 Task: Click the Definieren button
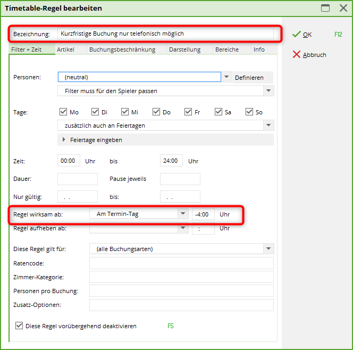[249, 77]
